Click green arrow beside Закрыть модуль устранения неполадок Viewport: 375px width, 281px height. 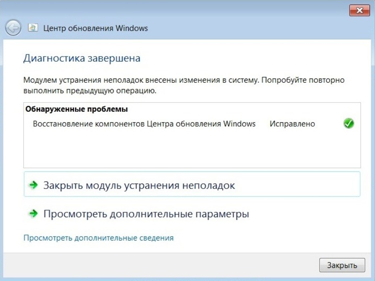(33, 185)
